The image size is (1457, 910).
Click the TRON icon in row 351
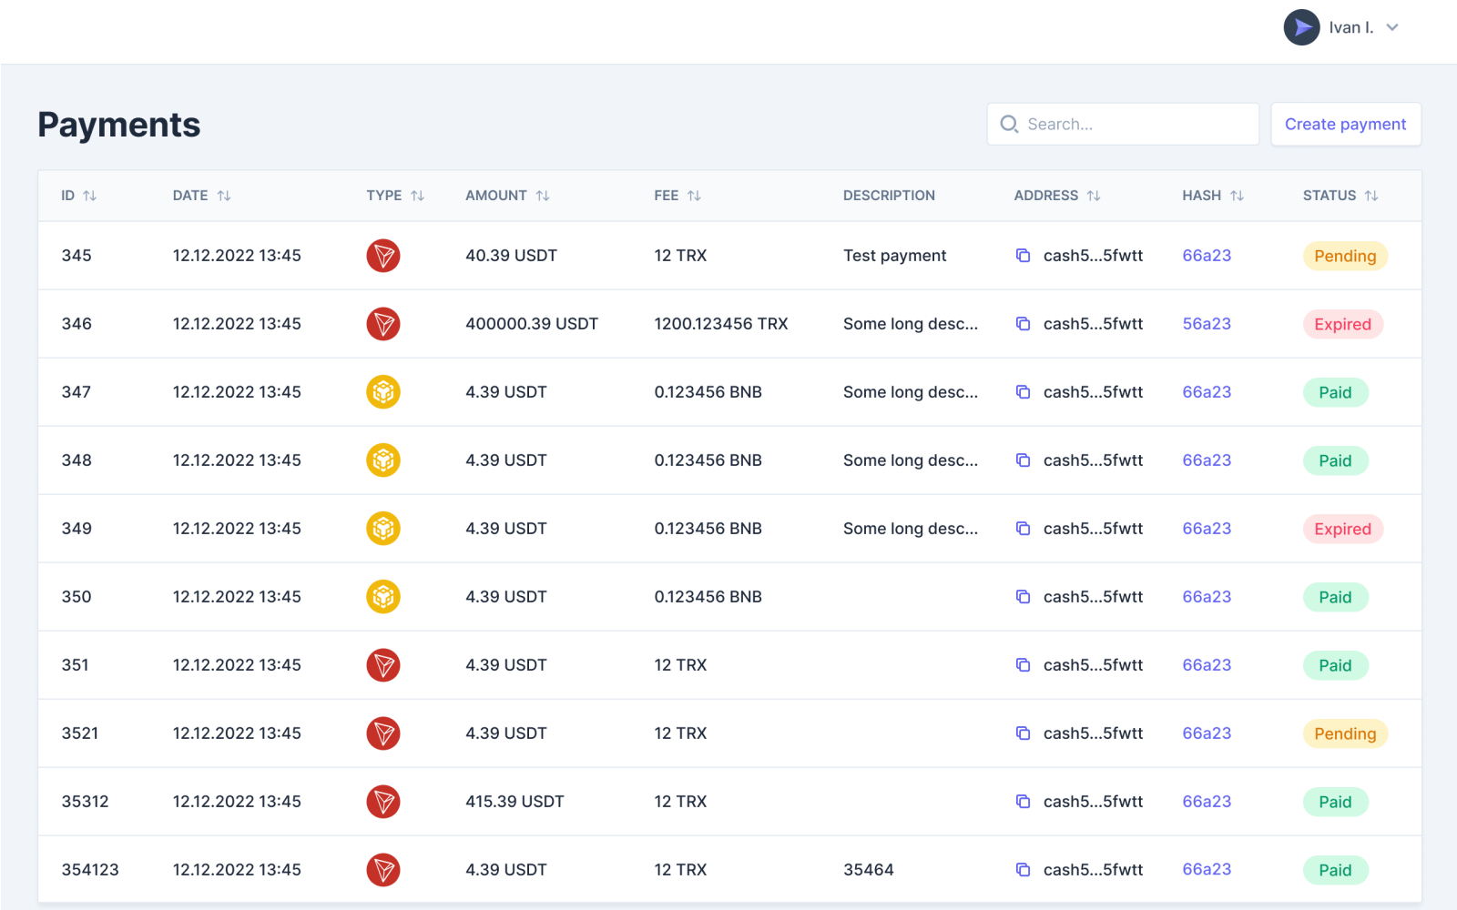(x=383, y=665)
